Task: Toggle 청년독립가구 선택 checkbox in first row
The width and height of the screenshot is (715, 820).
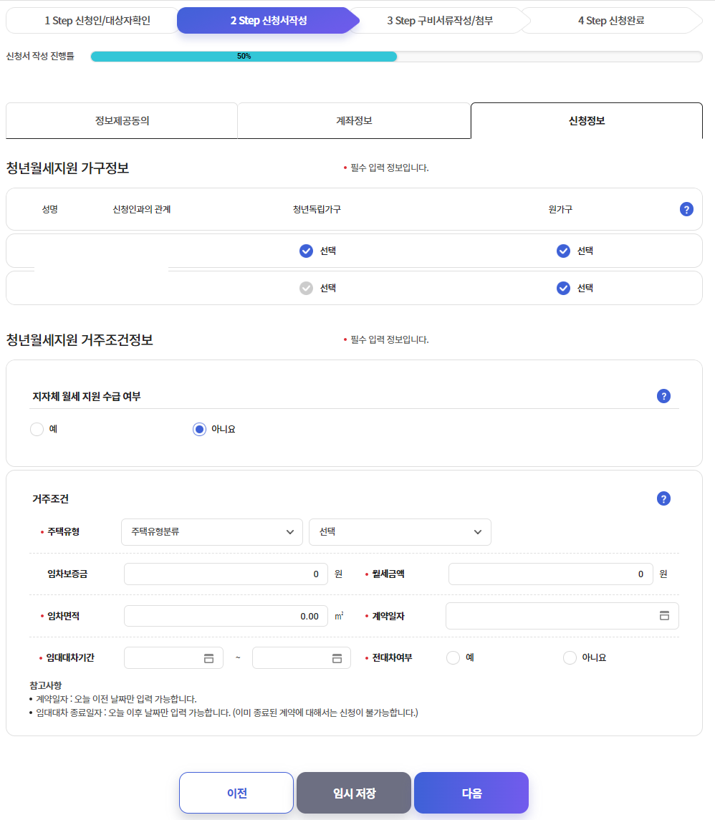Action: (306, 251)
